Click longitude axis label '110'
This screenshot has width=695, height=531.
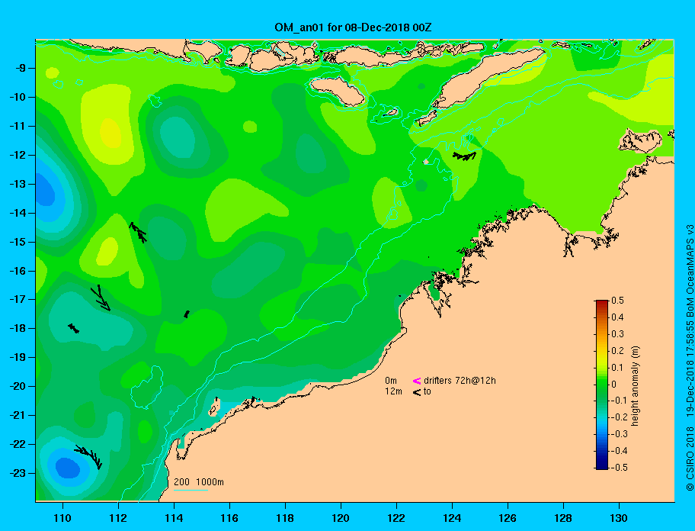click(x=62, y=518)
